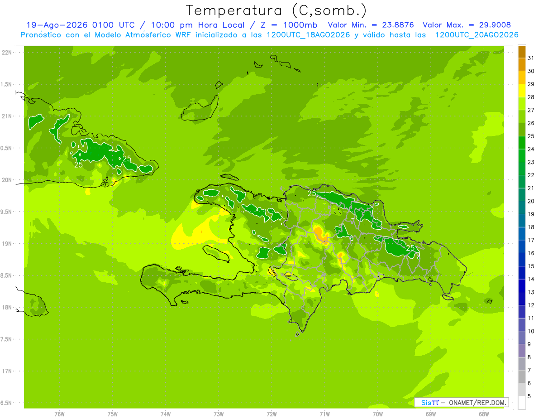Pick the gray swatch between 6 and 7

pyautogui.click(x=522, y=377)
